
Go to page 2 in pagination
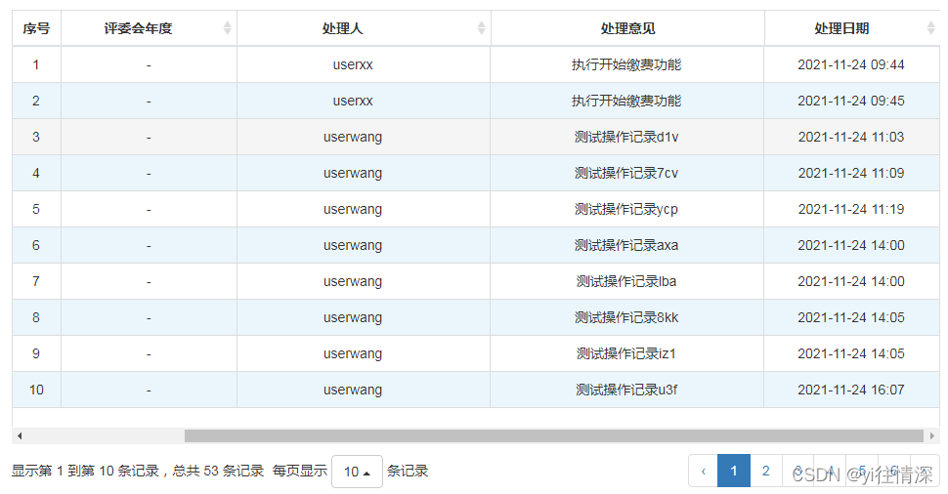765,471
